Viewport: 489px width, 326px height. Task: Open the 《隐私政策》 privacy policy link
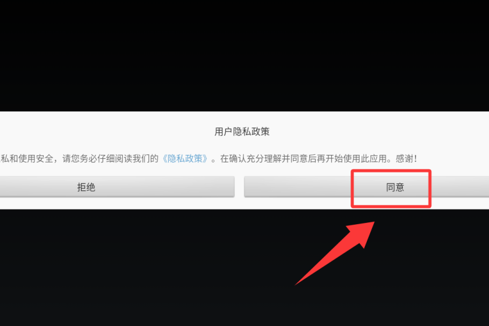(185, 158)
